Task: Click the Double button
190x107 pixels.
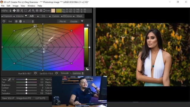Action: click(x=74, y=21)
